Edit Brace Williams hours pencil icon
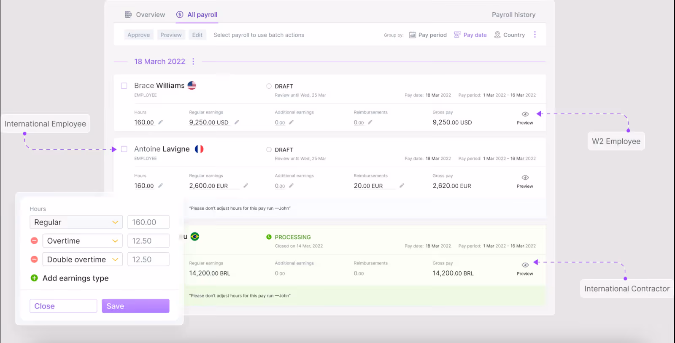The height and width of the screenshot is (343, 675). (160, 122)
